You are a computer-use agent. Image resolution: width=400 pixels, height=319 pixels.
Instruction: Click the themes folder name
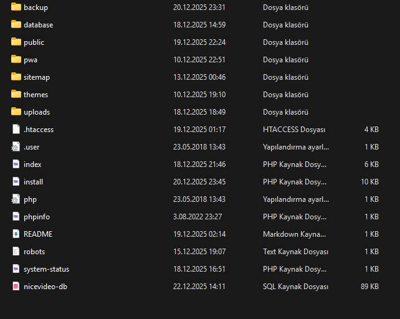[36, 95]
